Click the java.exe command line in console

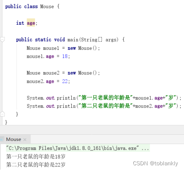(x=78, y=148)
